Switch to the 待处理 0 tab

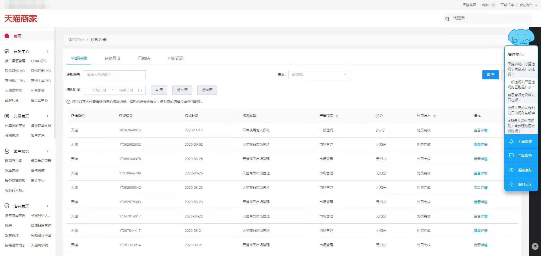click(112, 58)
